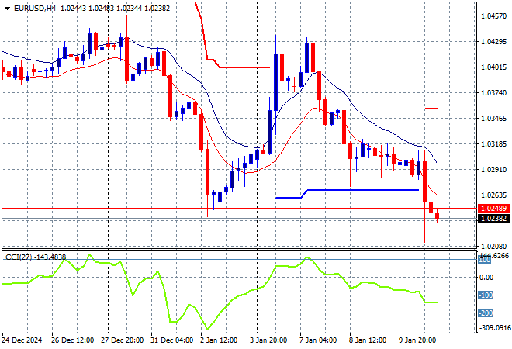512x349 pixels.
Task: Select the short red segment near 1.0357
Action: click(431, 109)
